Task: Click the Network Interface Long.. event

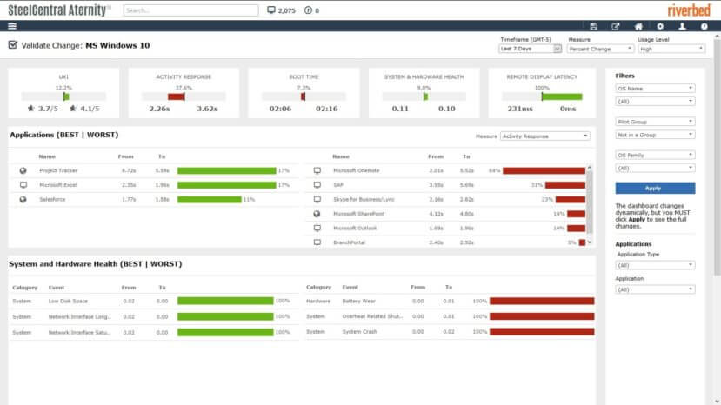Action: tap(79, 316)
